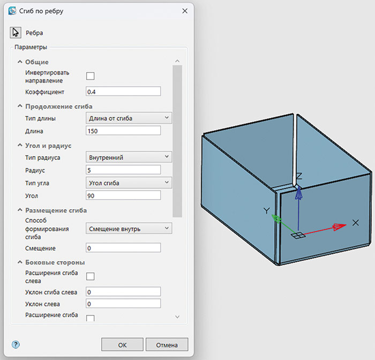Toggle the bottom Расширение сгиба checkbox
The width and height of the screenshot is (375, 360).
coord(90,318)
